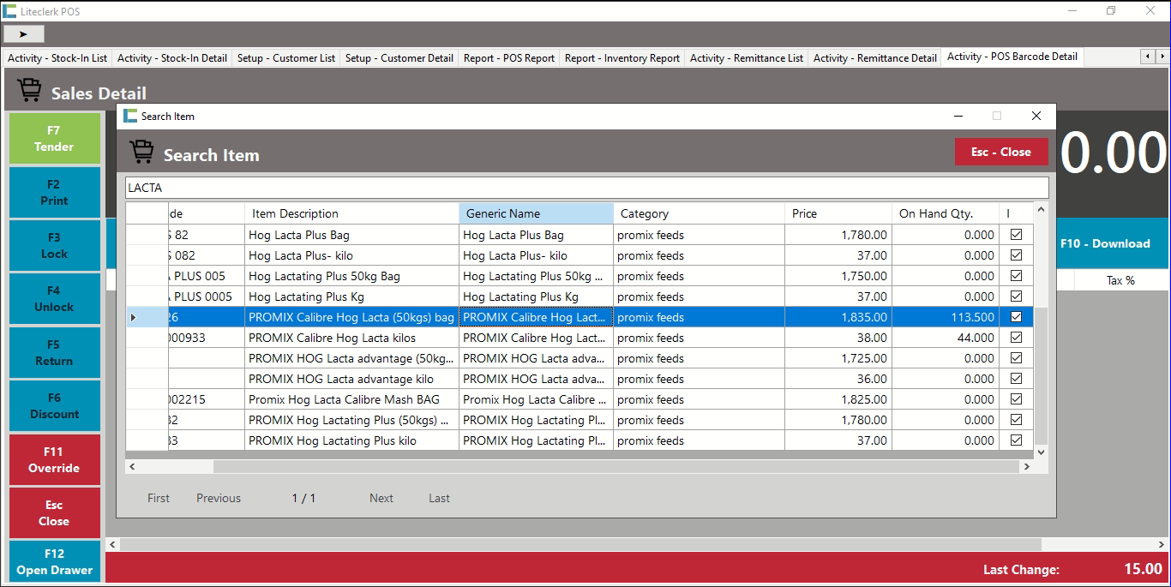Select the PROMIX Calibre Hog Lacta kilos description cell
The width and height of the screenshot is (1171, 587).
351,338
